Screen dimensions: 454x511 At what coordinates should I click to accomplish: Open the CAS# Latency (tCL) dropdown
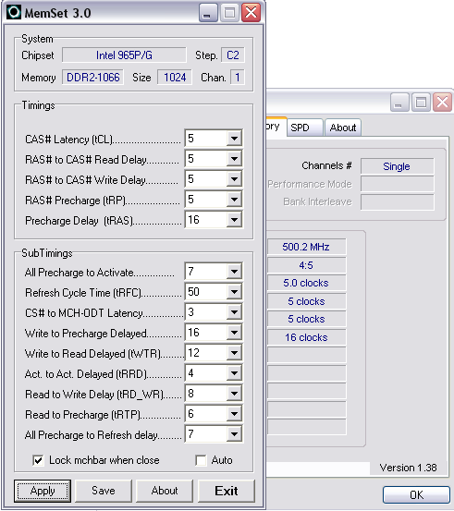pyautogui.click(x=234, y=139)
